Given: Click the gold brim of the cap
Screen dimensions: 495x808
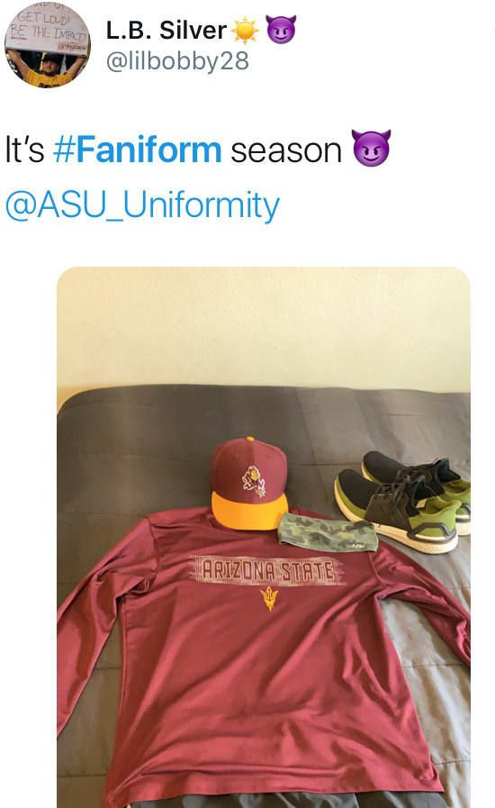Looking at the screenshot, I should [x=249, y=510].
